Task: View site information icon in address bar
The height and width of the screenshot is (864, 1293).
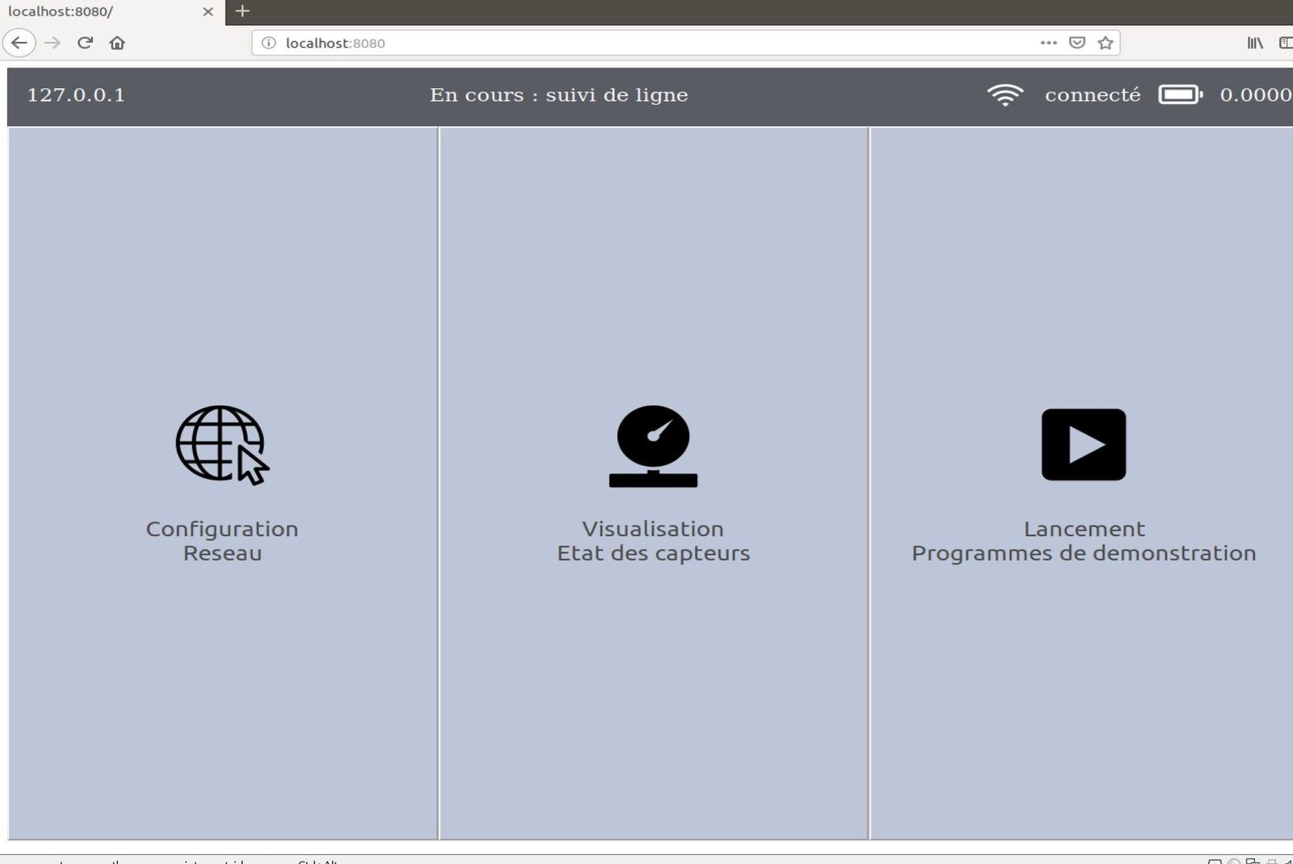Action: 269,43
